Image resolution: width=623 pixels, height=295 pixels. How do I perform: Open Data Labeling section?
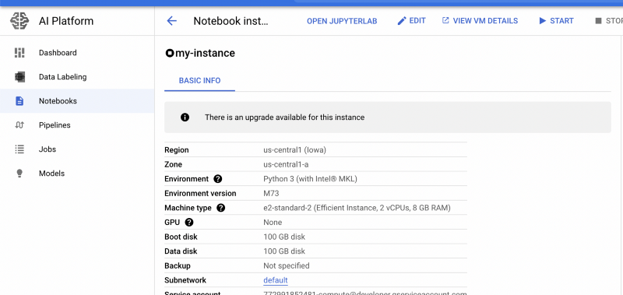point(77,76)
